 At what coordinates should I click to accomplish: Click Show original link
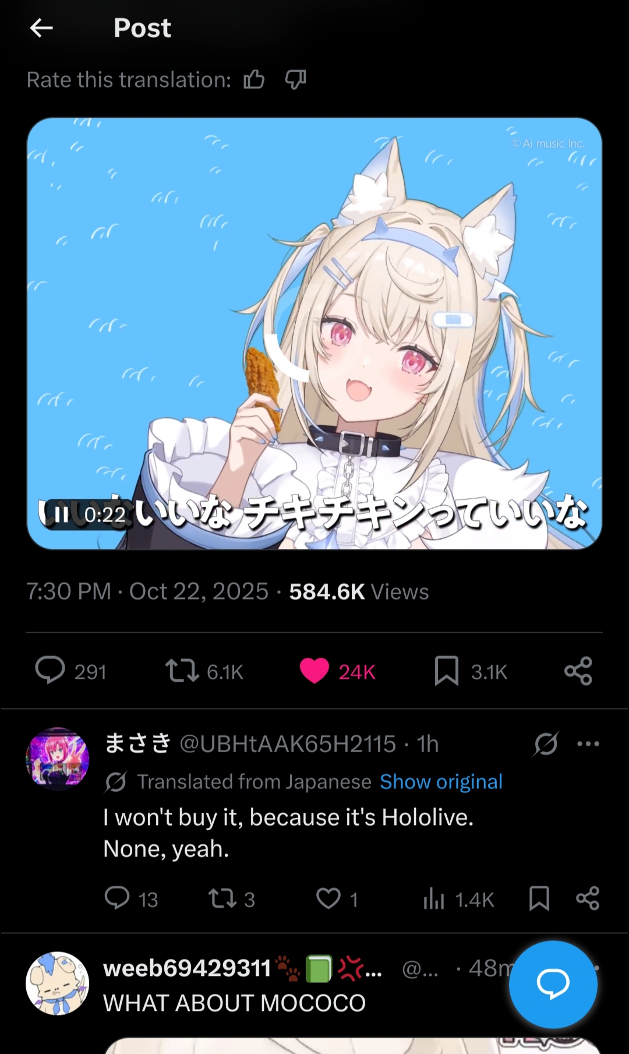(x=441, y=781)
